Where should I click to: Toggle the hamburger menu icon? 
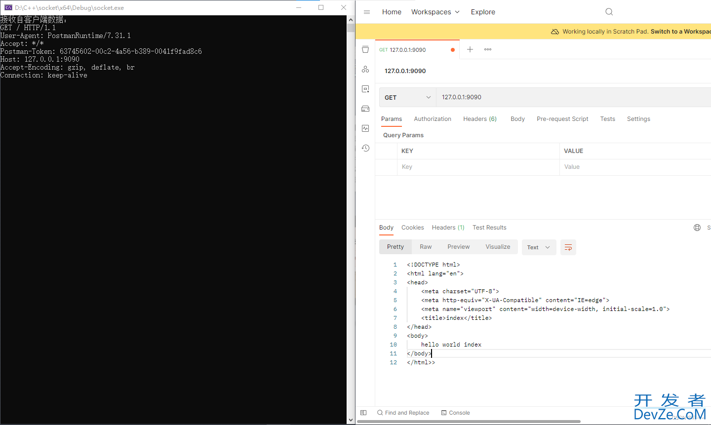click(x=367, y=12)
